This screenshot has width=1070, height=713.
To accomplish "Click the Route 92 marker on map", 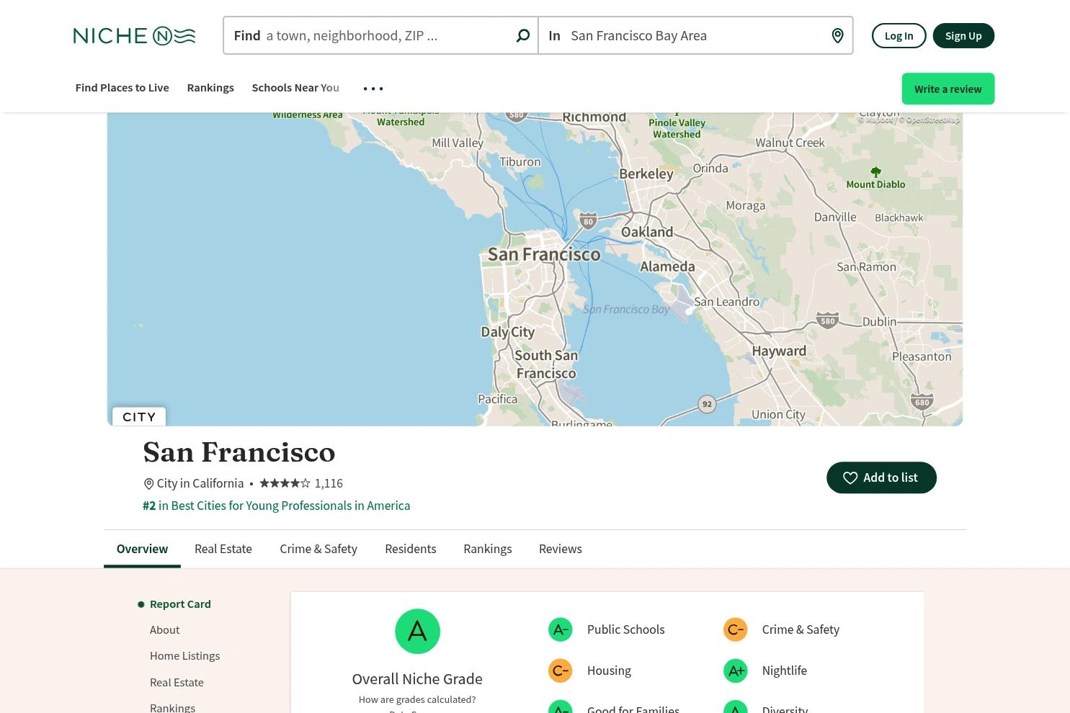I will [707, 404].
